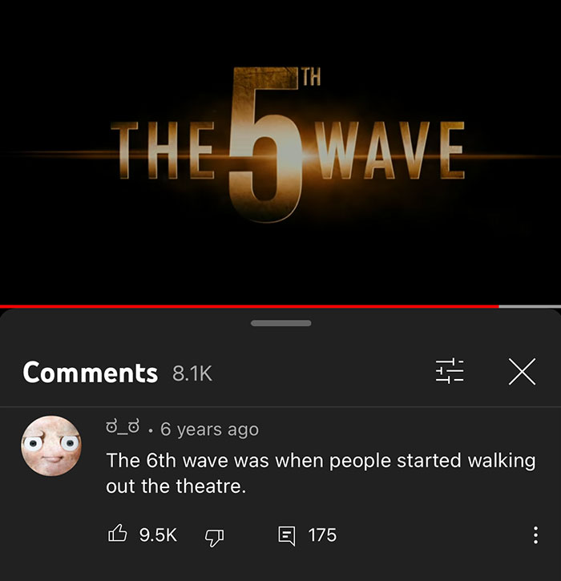Grab the panel handle bar at top

click(x=280, y=323)
